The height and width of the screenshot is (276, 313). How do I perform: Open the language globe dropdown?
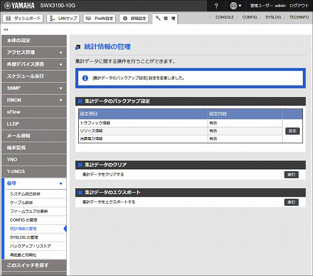point(236,6)
